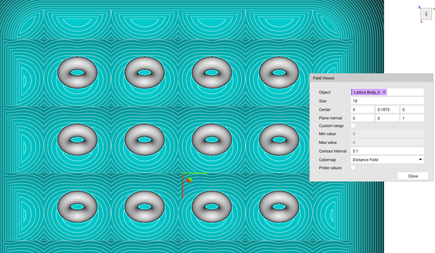Click the Plane normal Z field showing 1
This screenshot has height=253, width=435.
[x=412, y=118]
